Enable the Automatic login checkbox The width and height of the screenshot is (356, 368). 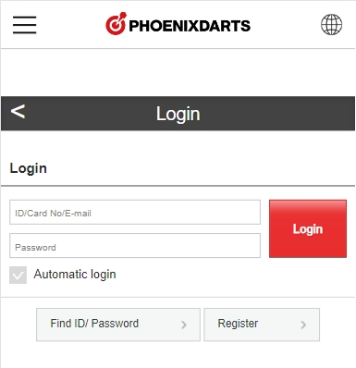point(18,275)
